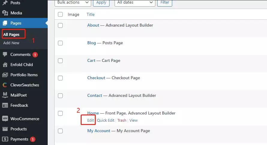267x145 pixels.
Task: Click the Posts pushpin icon
Action: tap(5, 3)
